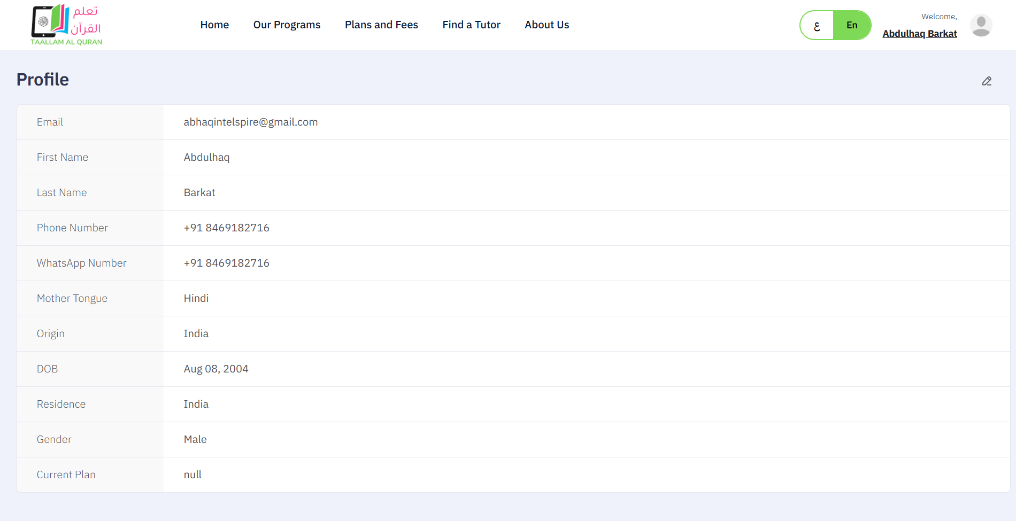Click the Taallam Al Quran logo
1016x521 pixels.
[66, 25]
